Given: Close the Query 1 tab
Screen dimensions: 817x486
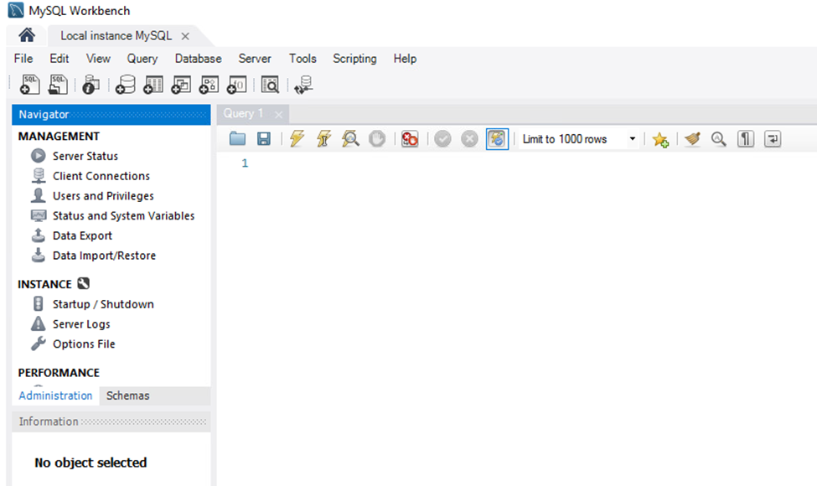Looking at the screenshot, I should coord(279,114).
